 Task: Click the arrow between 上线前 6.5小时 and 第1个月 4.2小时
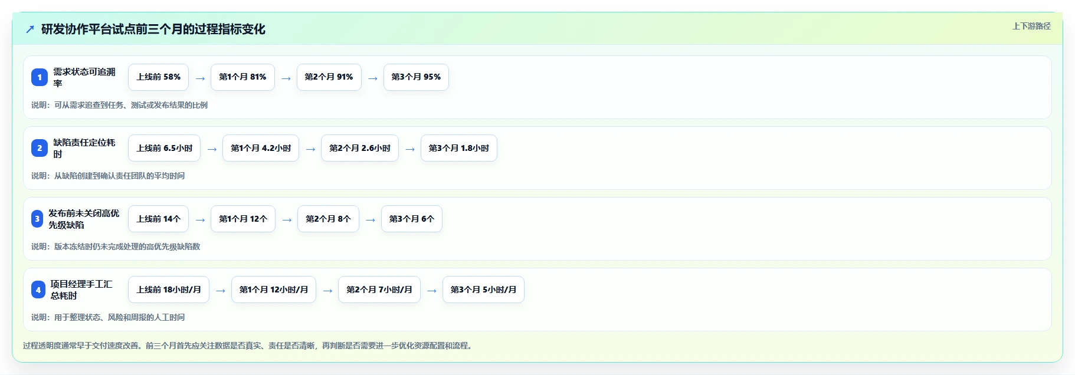coord(212,149)
